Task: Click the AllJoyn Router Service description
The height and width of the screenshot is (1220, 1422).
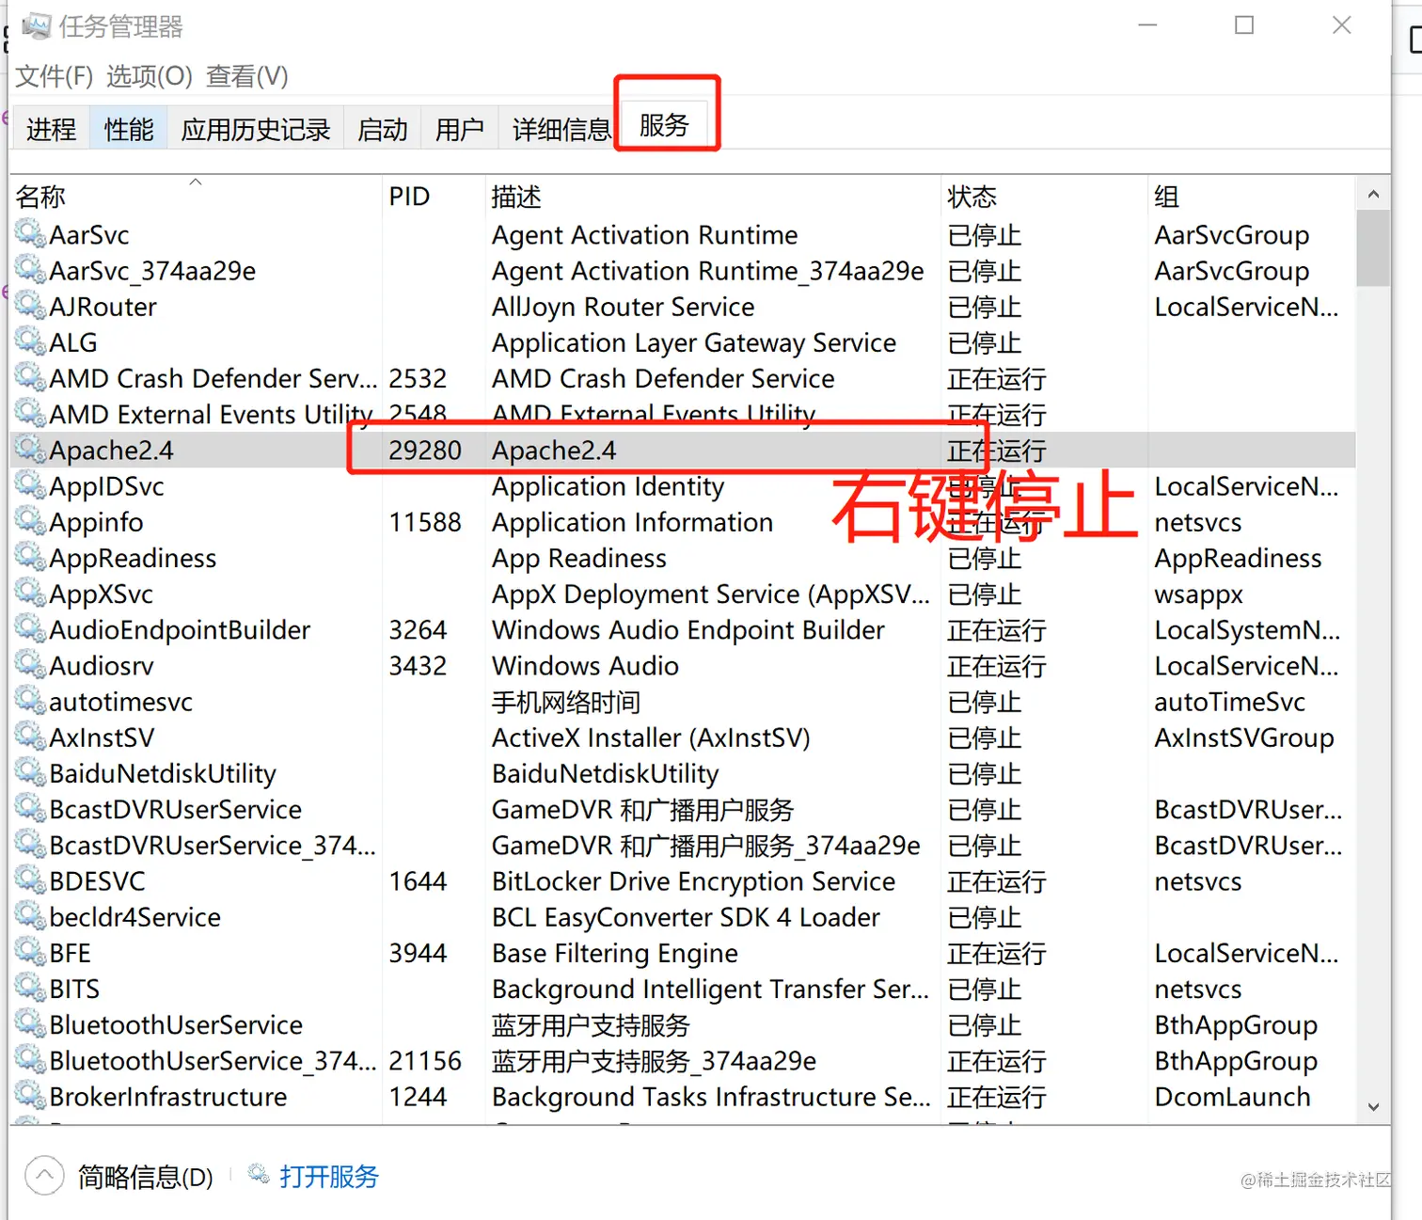Action: (623, 307)
